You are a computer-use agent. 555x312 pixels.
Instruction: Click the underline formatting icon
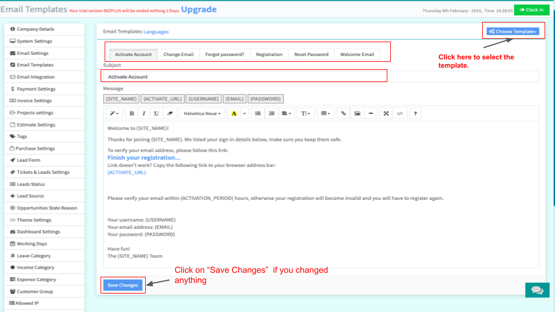tap(156, 114)
